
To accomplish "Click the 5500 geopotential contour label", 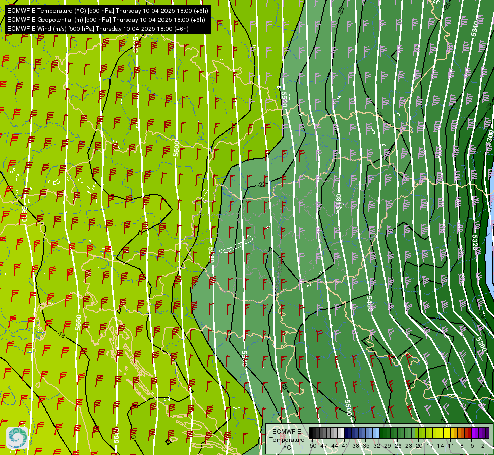I will [x=348, y=407].
